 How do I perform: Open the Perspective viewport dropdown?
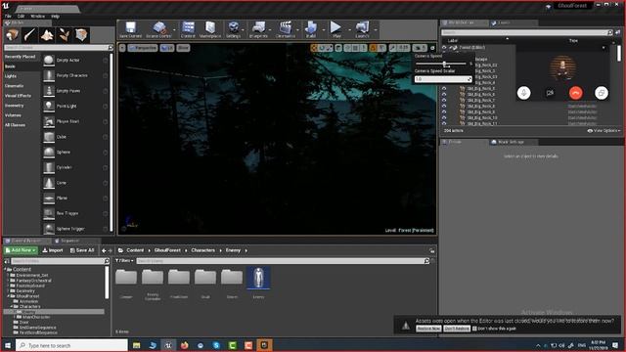click(x=143, y=48)
